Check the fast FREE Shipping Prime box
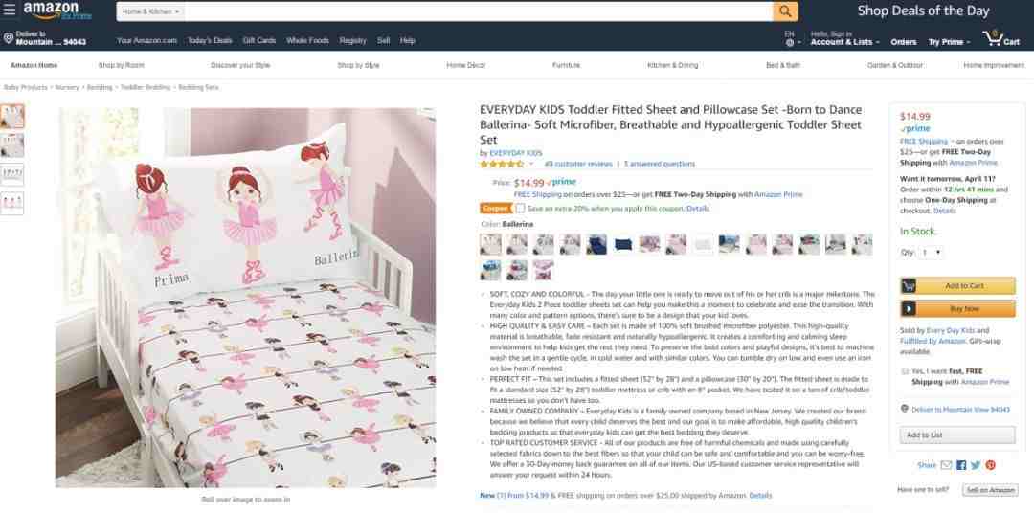 [x=905, y=371]
